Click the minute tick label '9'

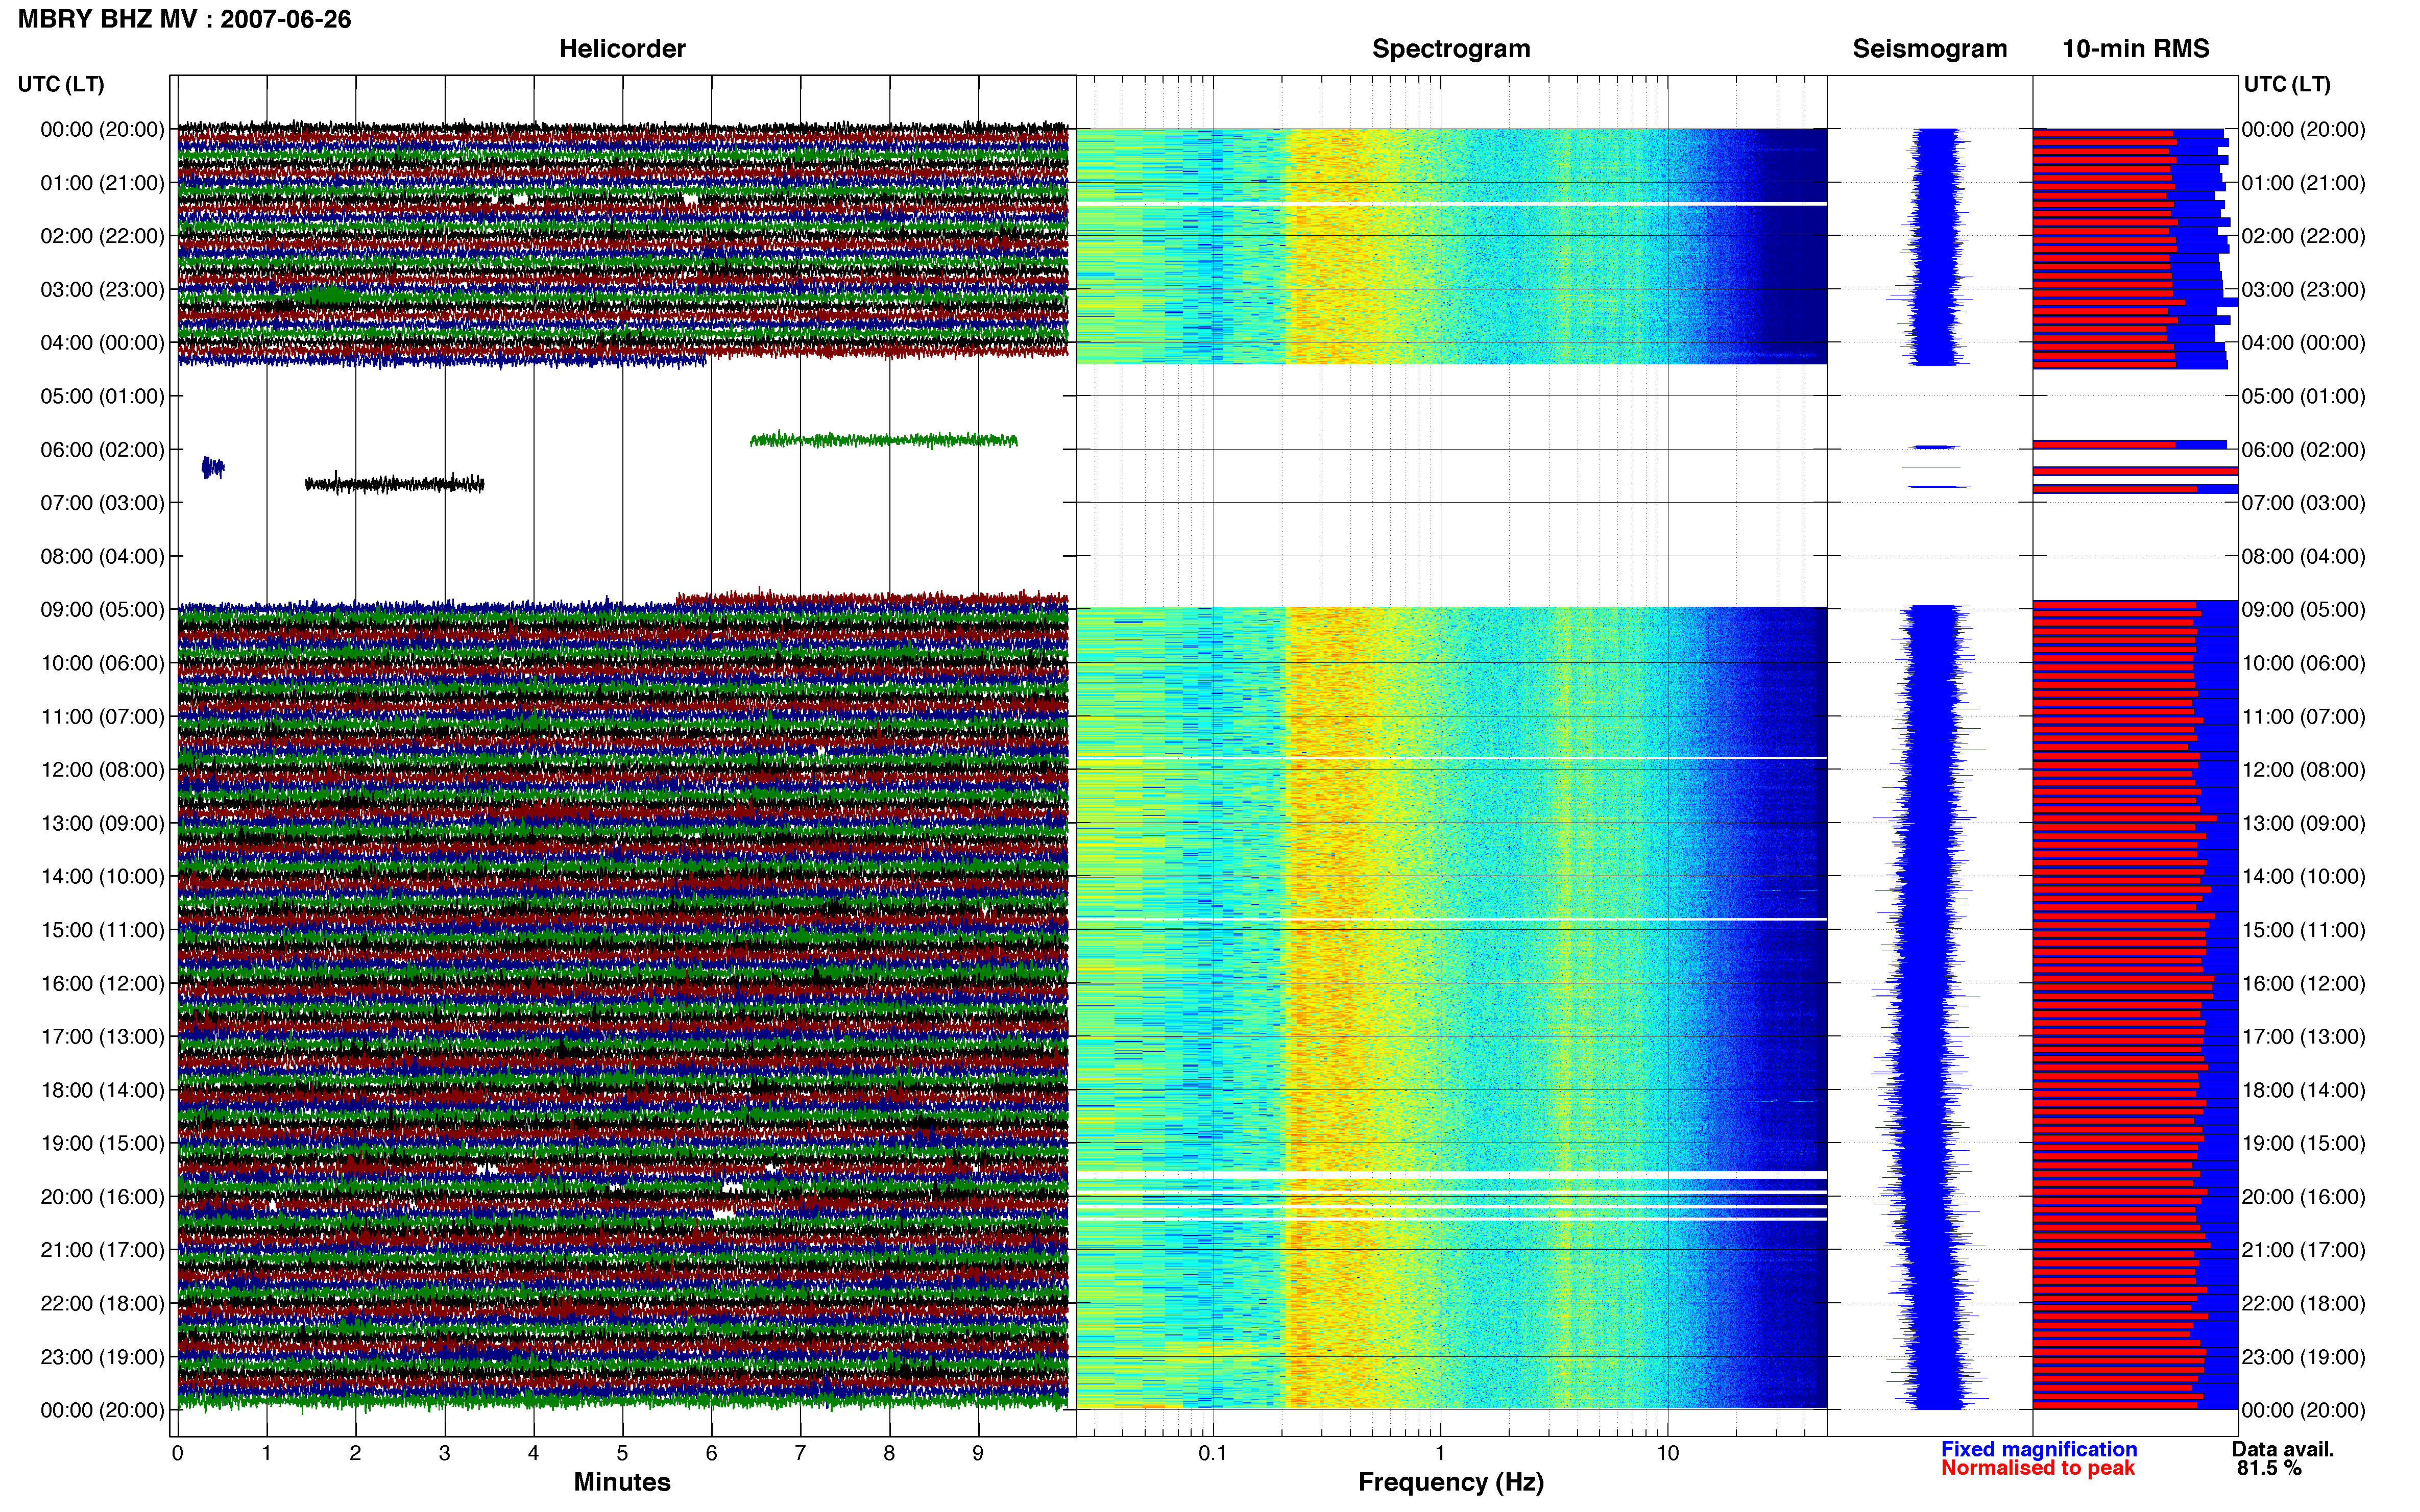977,1453
